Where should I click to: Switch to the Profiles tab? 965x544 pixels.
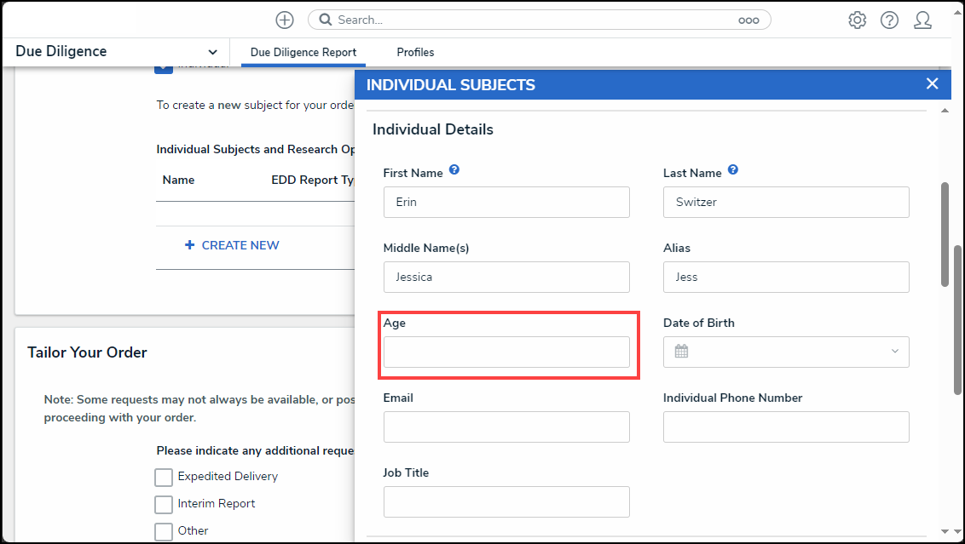415,52
